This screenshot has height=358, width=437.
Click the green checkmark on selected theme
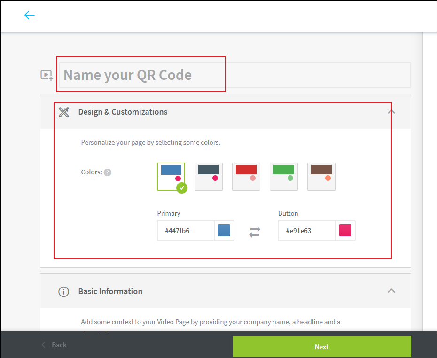[181, 188]
